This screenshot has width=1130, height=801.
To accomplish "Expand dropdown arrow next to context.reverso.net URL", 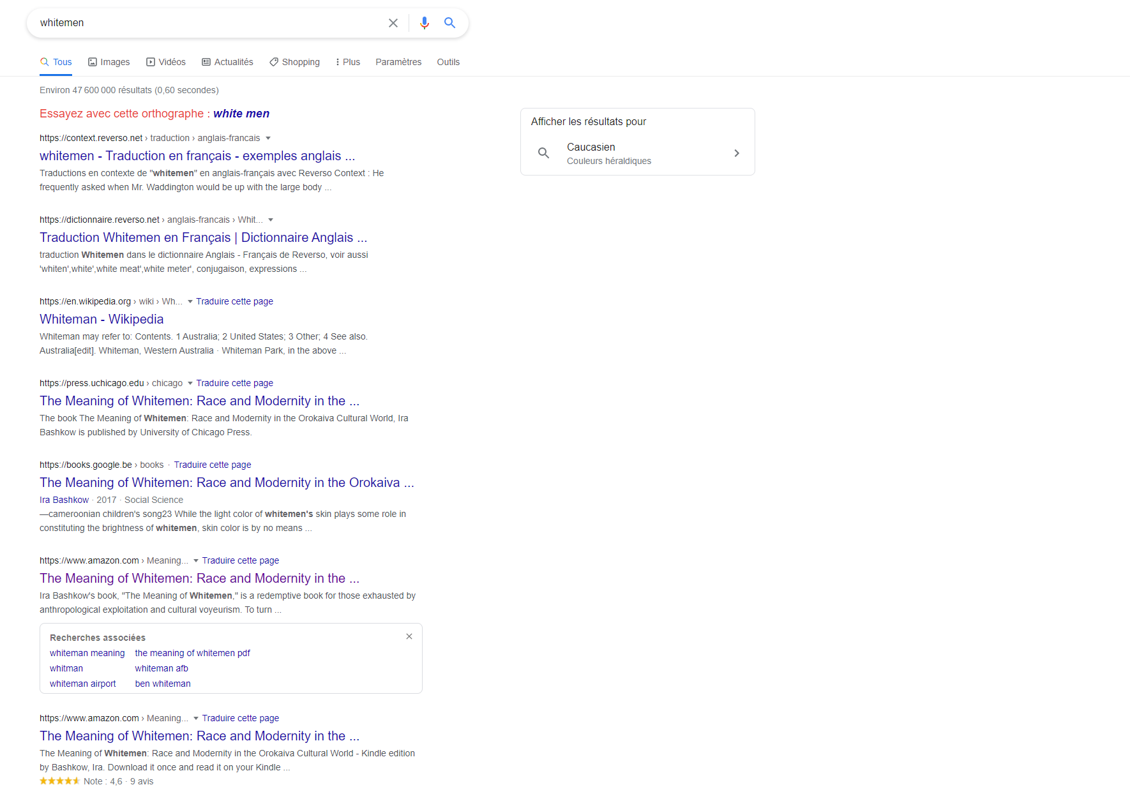I will [268, 138].
